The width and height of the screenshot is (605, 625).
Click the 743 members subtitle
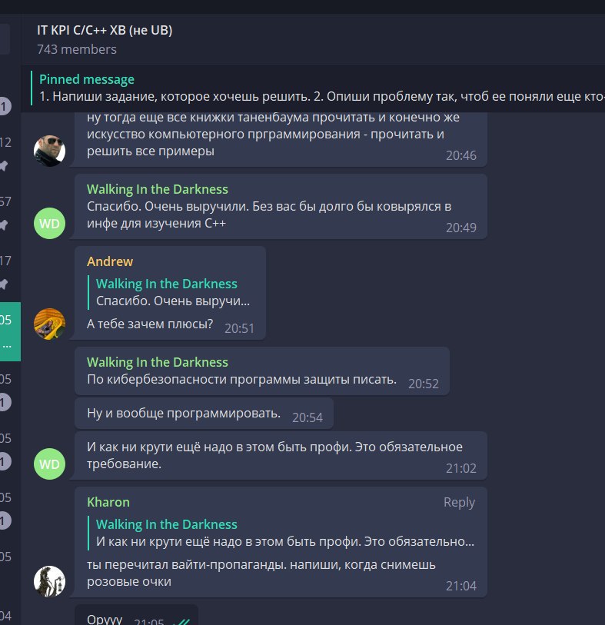pyautogui.click(x=77, y=49)
